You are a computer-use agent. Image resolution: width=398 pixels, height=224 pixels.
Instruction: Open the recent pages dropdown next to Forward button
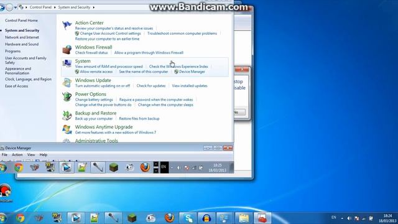click(16, 7)
